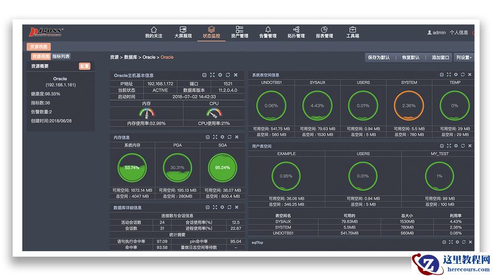Refresh the Oracle主机基本信息 panel
The height and width of the screenshot is (276, 493).
(x=228, y=75)
